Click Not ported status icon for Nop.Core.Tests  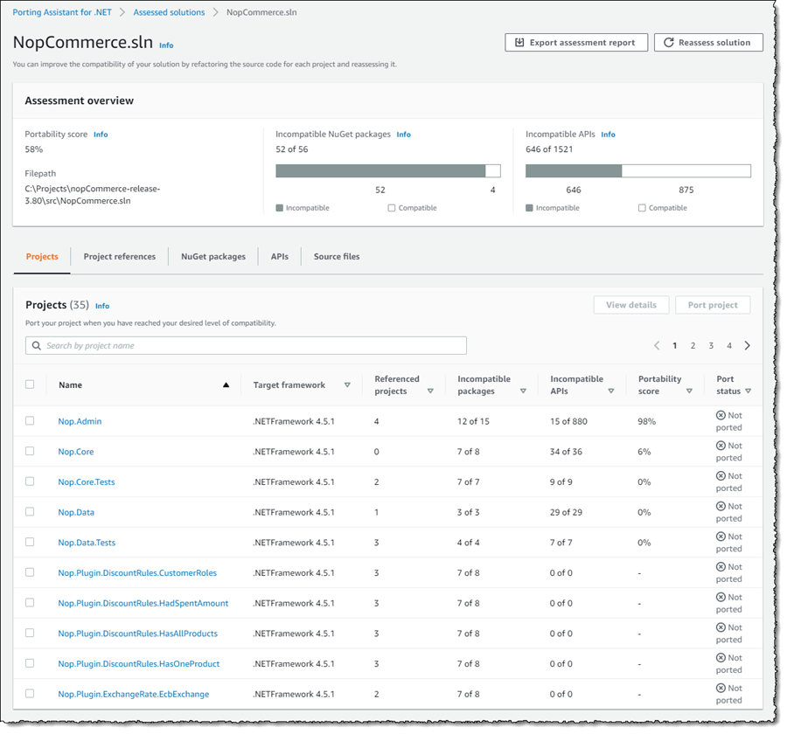[721, 475]
